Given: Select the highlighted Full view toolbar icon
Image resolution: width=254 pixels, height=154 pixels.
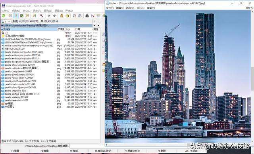Looking at the screenshot, I should click(16, 16).
